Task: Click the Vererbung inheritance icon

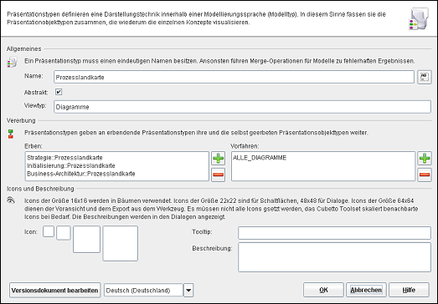Action: click(x=11, y=134)
